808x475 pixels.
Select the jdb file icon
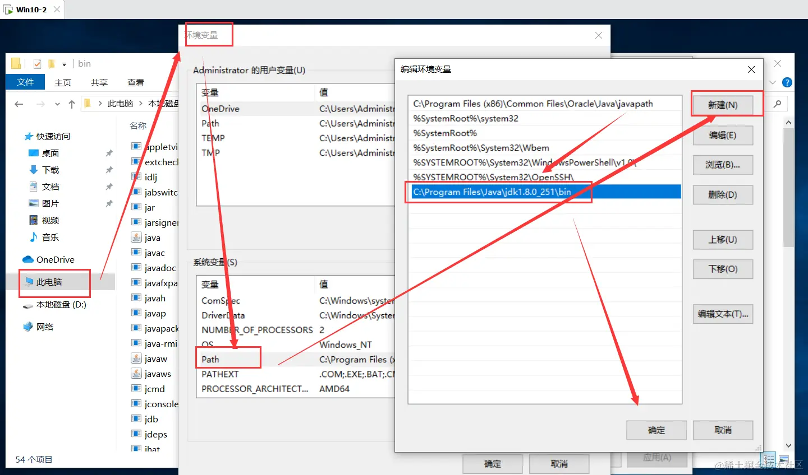(136, 419)
